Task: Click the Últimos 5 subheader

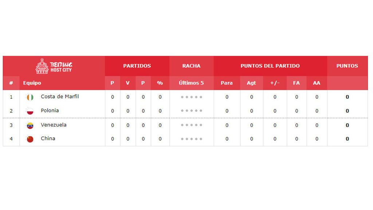Action: click(192, 83)
